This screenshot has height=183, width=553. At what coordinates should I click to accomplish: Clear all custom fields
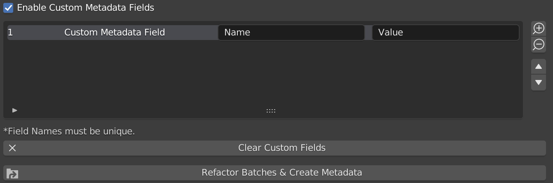pos(274,148)
